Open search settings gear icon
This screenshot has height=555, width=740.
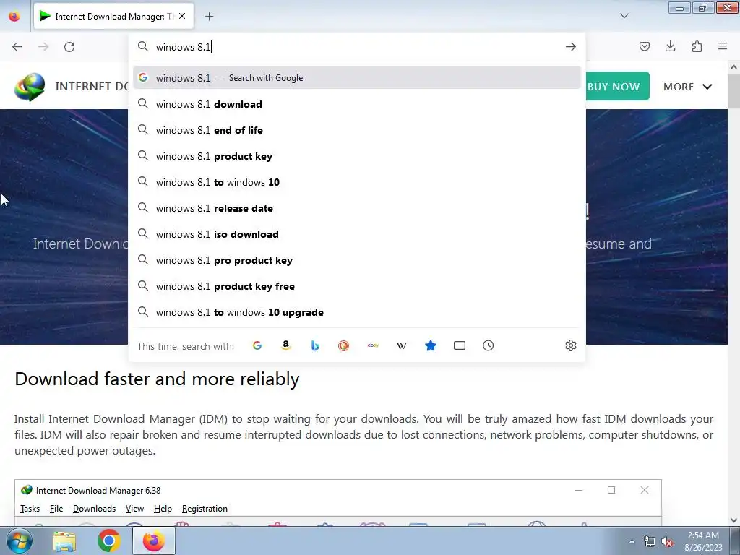coord(571,345)
